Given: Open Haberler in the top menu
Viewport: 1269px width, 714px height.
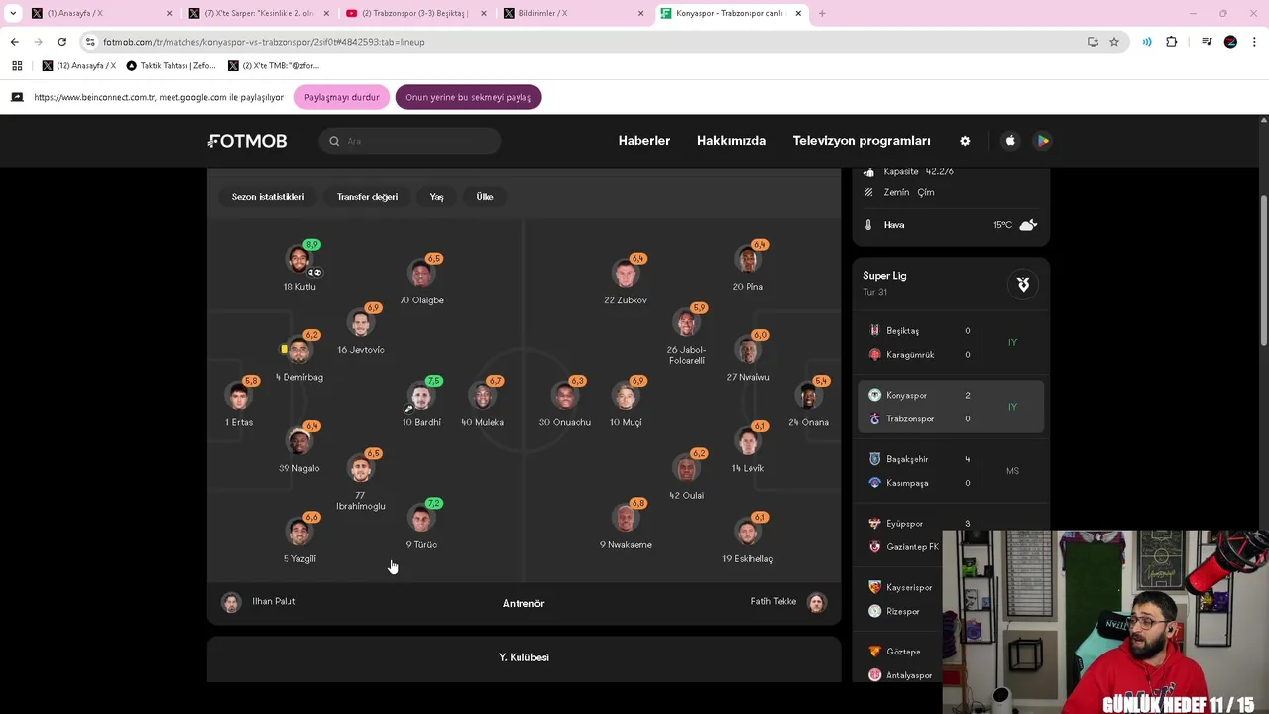Looking at the screenshot, I should pyautogui.click(x=644, y=141).
